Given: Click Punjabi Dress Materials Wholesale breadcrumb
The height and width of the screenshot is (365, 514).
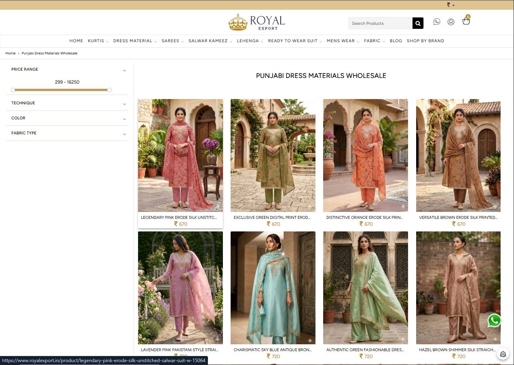Looking at the screenshot, I should pos(50,53).
